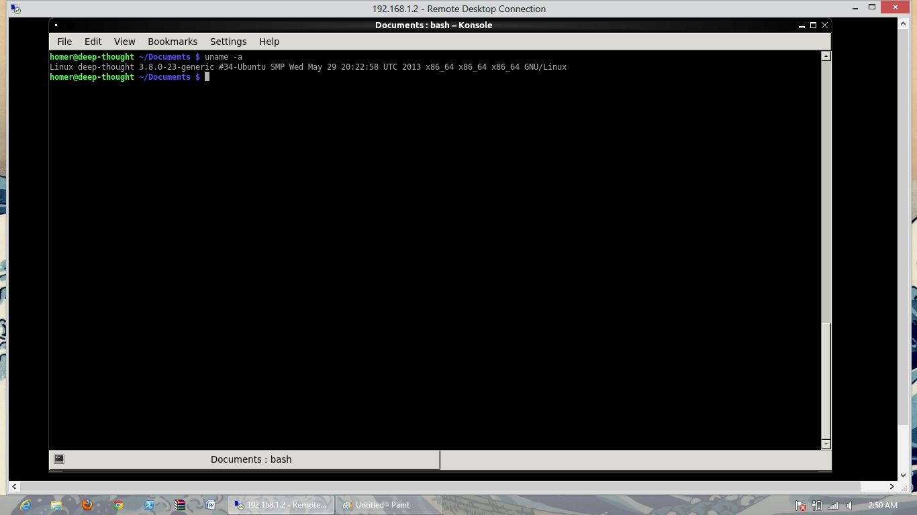Click the 192.168.1.2 Remote Desktop taskbar button
The image size is (917, 515).
click(x=281, y=505)
